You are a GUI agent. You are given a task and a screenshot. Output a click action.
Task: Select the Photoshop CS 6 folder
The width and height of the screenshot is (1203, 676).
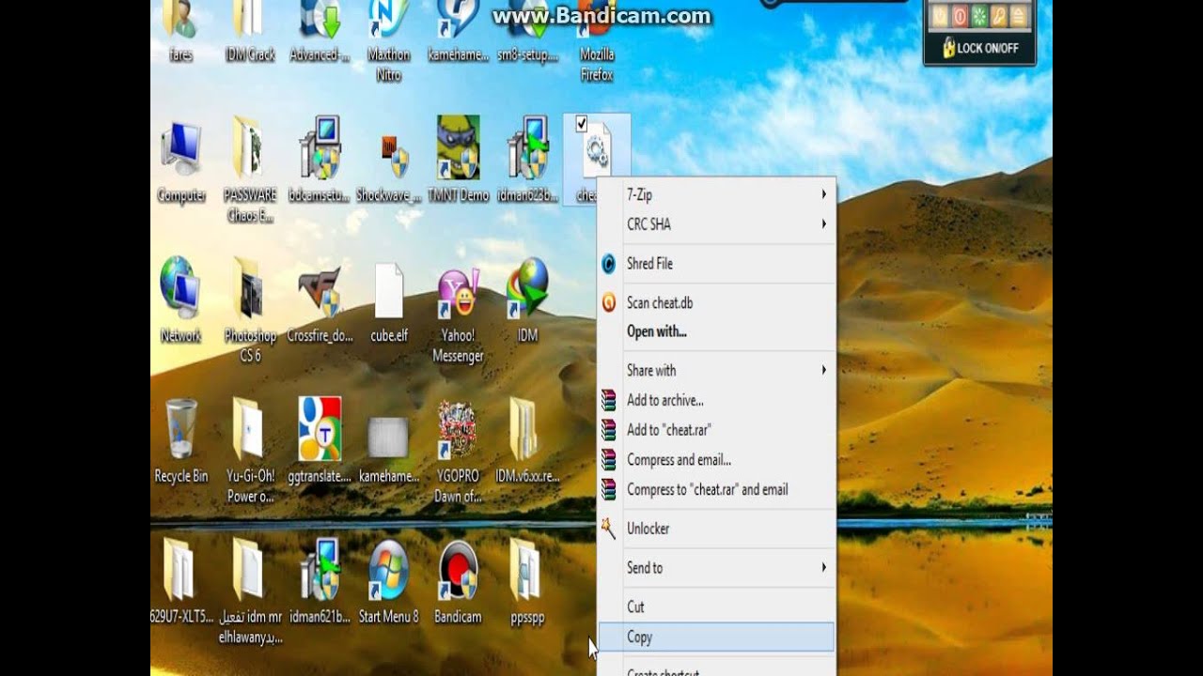(x=249, y=310)
